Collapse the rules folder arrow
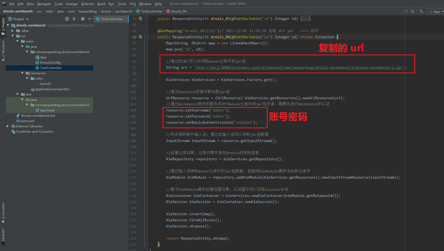Viewport: 444px width, 251px height. [27, 78]
